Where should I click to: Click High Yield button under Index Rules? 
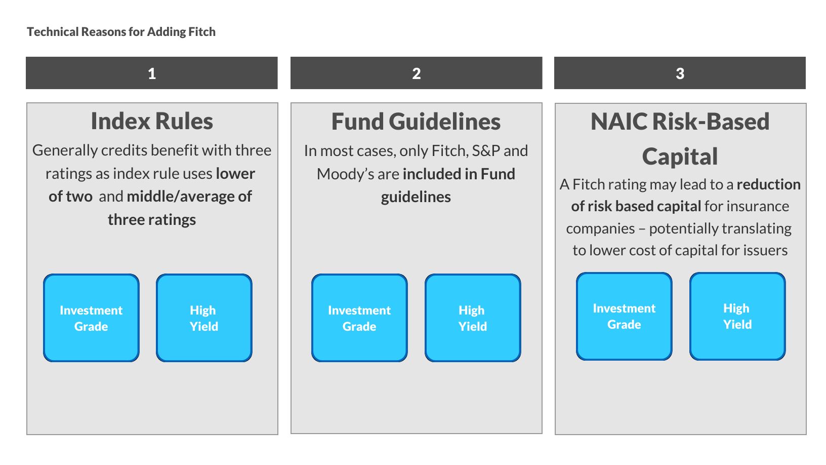[204, 318]
